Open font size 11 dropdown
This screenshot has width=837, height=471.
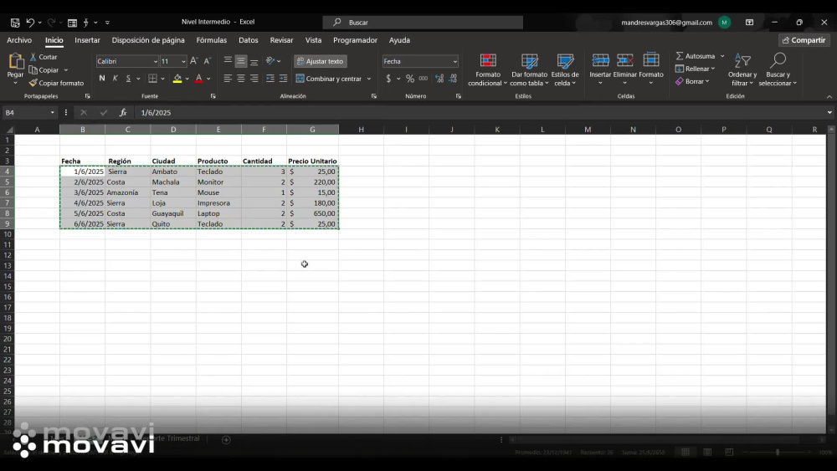coord(183,61)
